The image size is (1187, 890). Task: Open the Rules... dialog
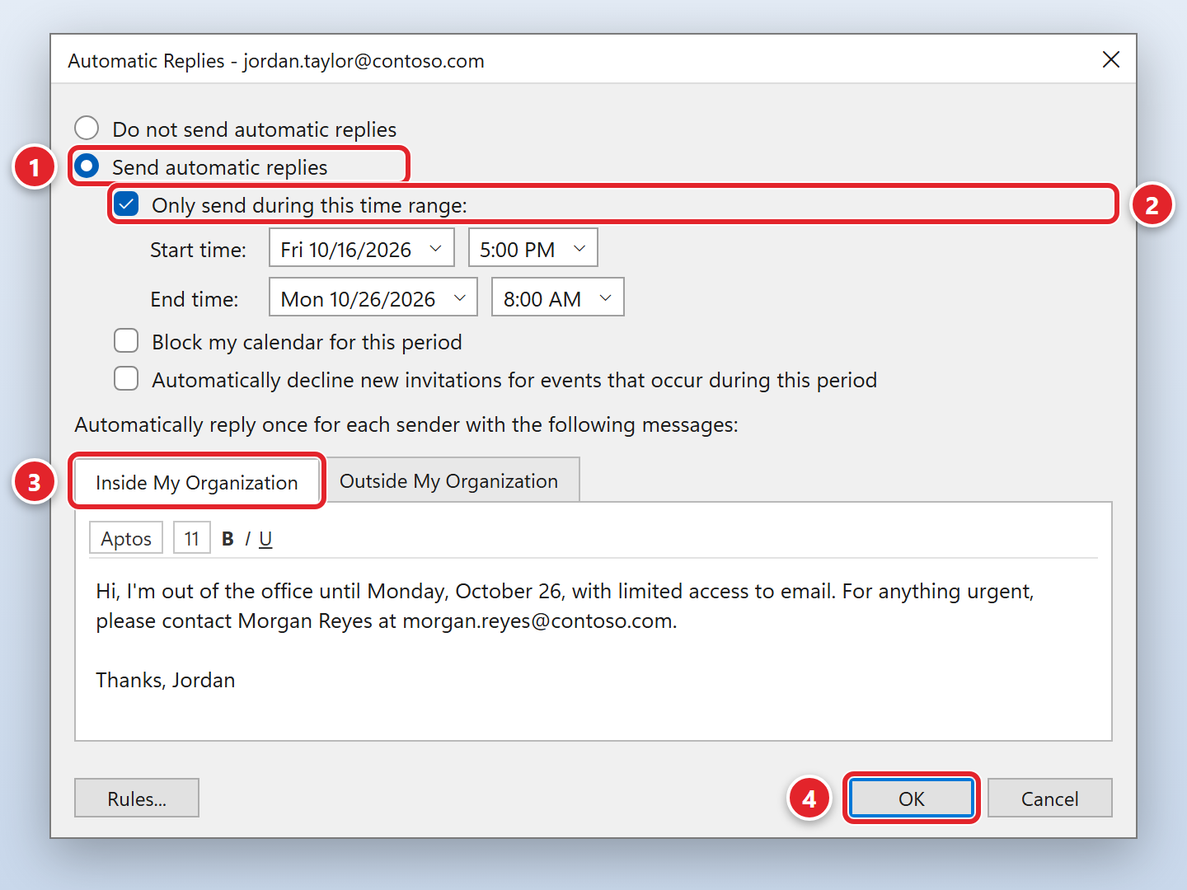pos(137,798)
